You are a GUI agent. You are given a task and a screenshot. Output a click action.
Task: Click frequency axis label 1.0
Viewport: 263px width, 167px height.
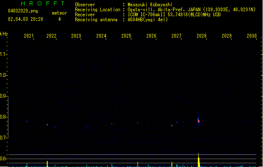(3, 75)
